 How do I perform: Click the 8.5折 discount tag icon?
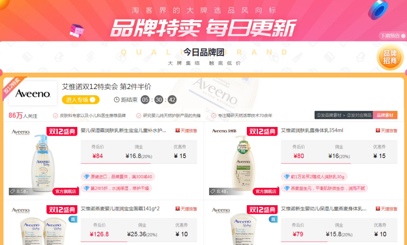pos(13,191)
